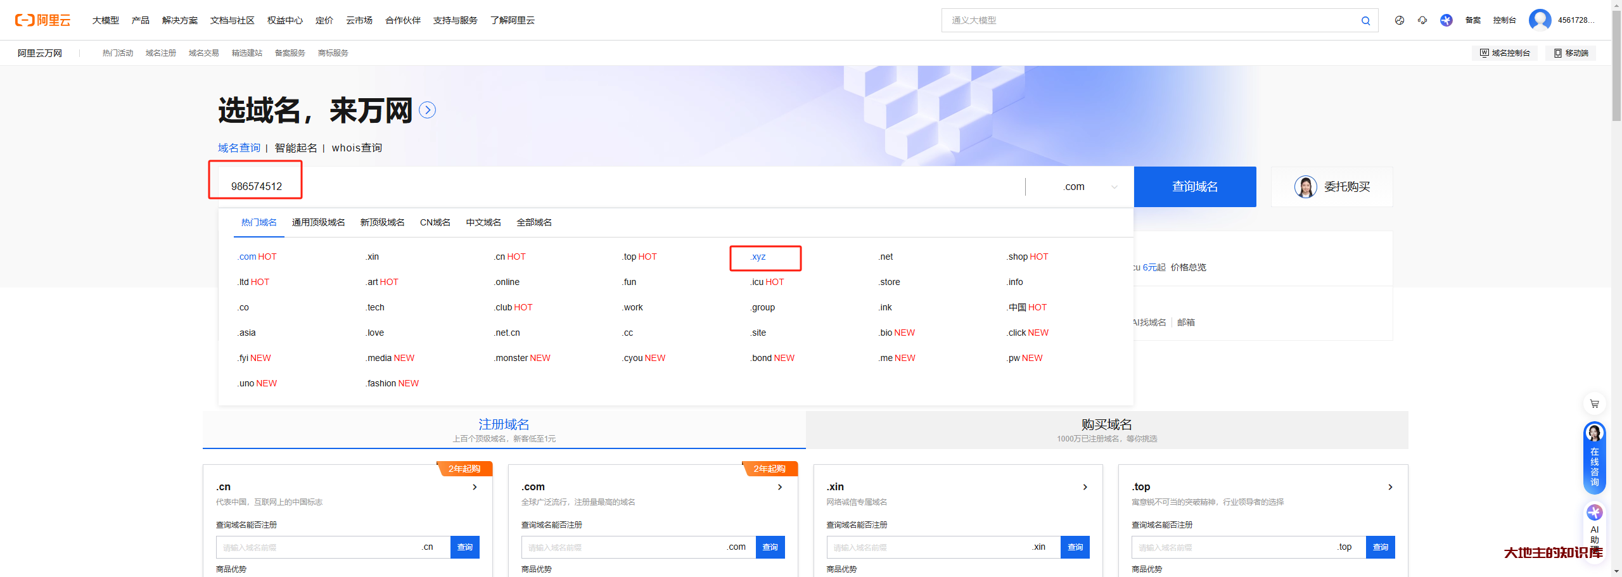Choose the .com HOT suffix
The width and height of the screenshot is (1622, 577).
point(257,257)
